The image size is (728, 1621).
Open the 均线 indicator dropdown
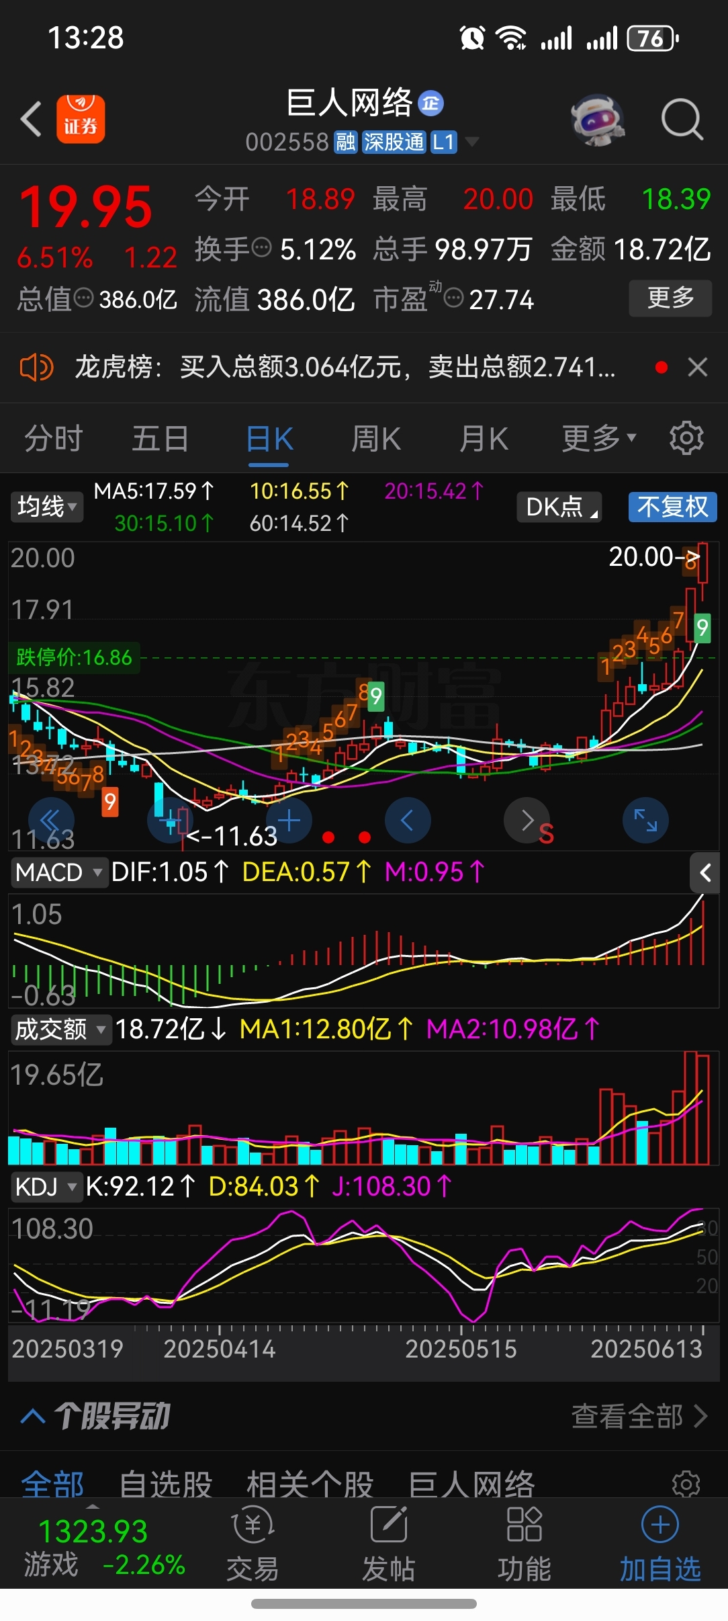(47, 507)
